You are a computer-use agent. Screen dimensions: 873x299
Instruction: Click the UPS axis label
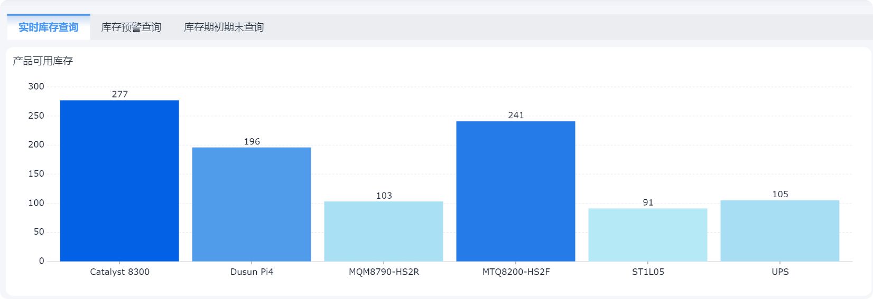(x=780, y=272)
